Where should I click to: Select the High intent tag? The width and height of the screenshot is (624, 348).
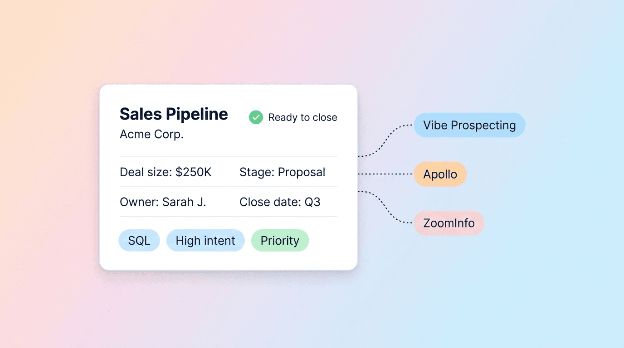pos(205,241)
